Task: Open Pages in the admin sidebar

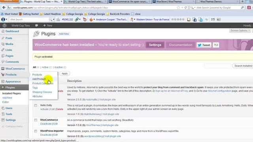Action: 9,56
